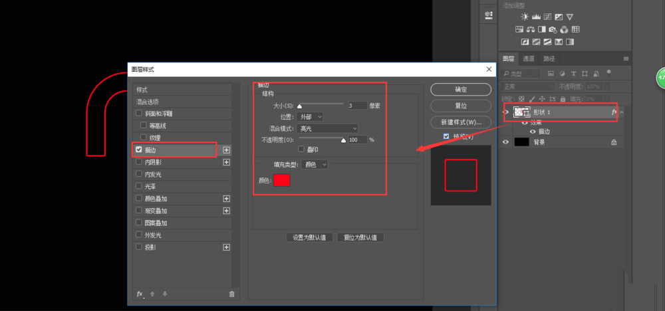Add a Hue/Saturation adjustment icon

[x=519, y=29]
